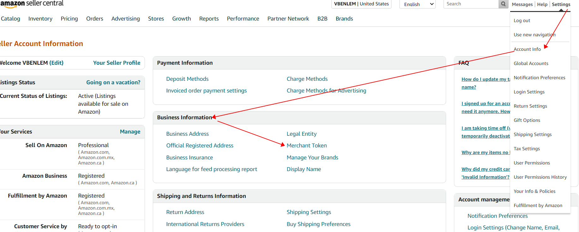Viewport: 579px width, 232px height.
Task: Open the Reports navigation menu
Action: point(209,19)
